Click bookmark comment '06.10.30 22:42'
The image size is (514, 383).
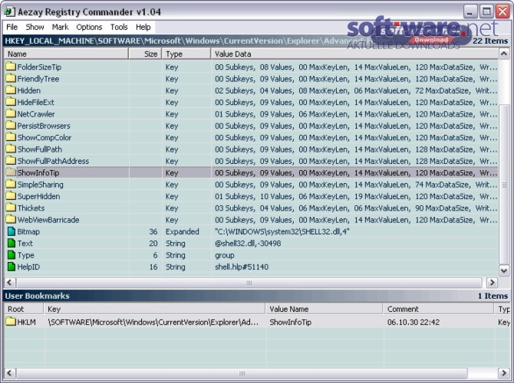[x=414, y=322]
